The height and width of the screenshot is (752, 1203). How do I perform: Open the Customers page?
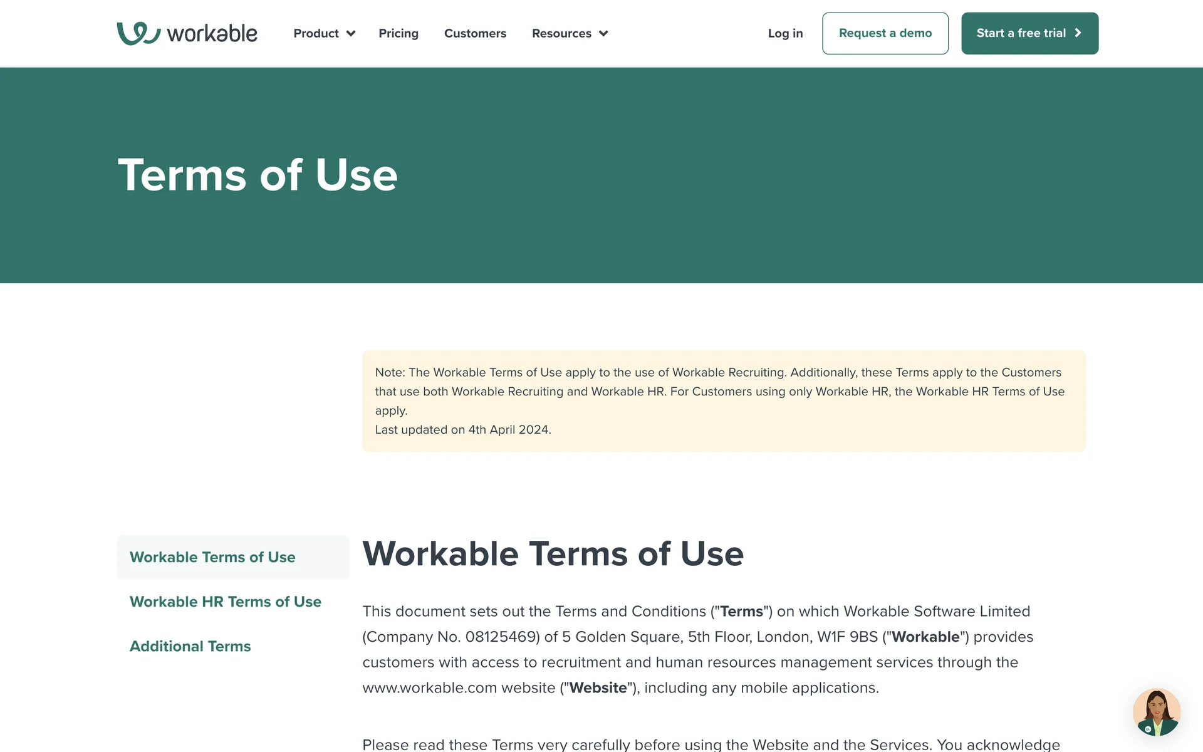click(x=475, y=33)
